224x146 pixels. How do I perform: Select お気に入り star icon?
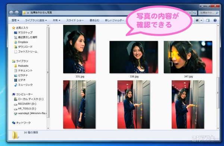click(13, 28)
